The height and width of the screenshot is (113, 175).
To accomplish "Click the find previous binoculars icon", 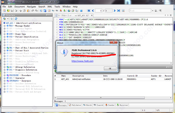I will [x=156, y=11].
